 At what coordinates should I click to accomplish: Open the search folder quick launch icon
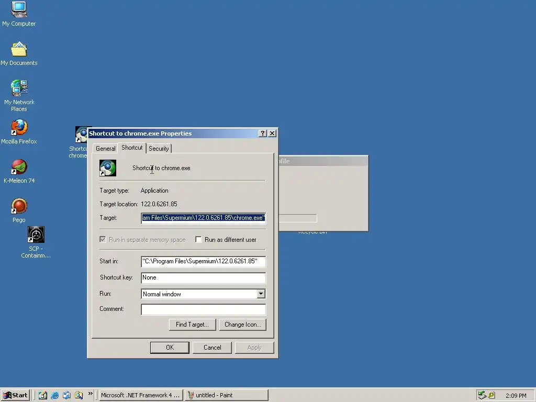79,395
